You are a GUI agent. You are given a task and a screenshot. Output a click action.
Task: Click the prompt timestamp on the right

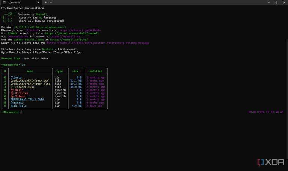click(x=266, y=112)
